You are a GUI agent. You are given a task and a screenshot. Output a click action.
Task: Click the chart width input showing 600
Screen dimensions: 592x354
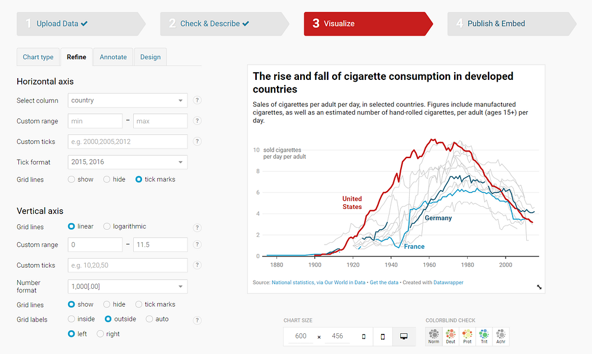[301, 336]
